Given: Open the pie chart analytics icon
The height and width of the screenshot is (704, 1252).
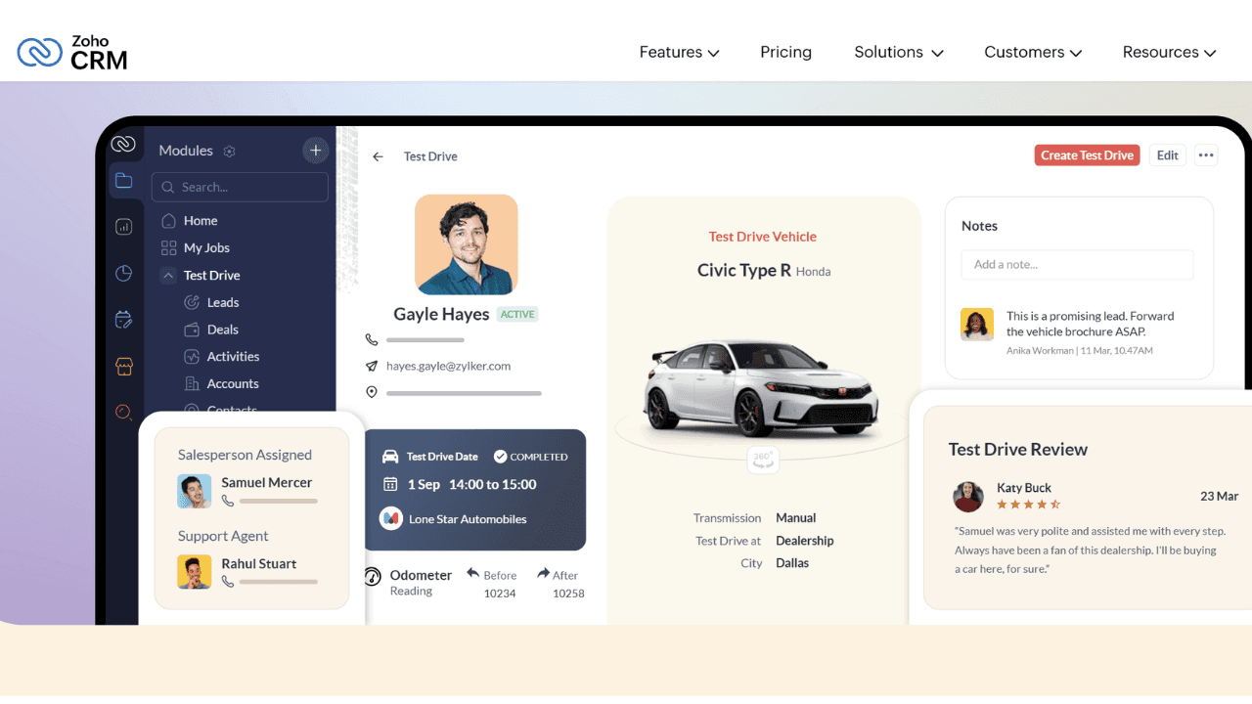Looking at the screenshot, I should pyautogui.click(x=123, y=274).
